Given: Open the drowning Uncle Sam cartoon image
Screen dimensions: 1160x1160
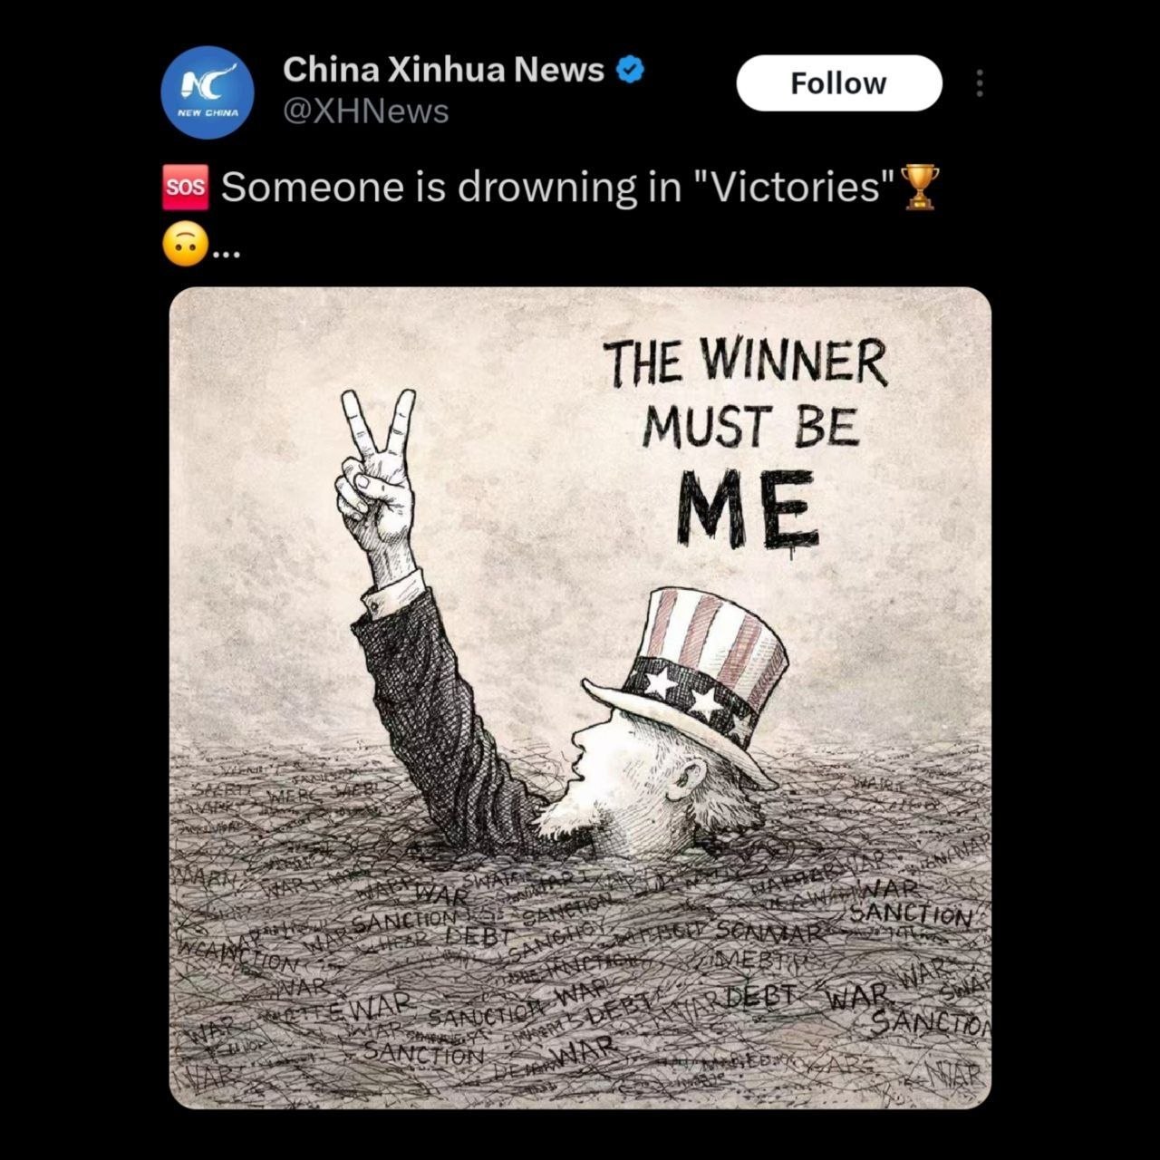Looking at the screenshot, I should coord(580,698).
